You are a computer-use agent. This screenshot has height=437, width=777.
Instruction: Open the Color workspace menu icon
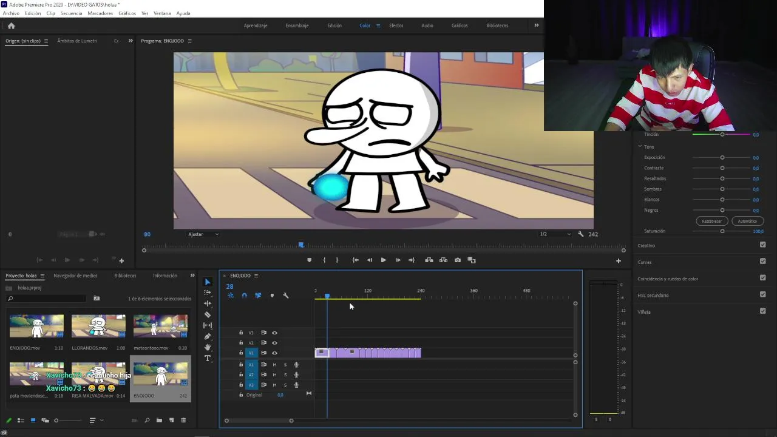tap(378, 25)
